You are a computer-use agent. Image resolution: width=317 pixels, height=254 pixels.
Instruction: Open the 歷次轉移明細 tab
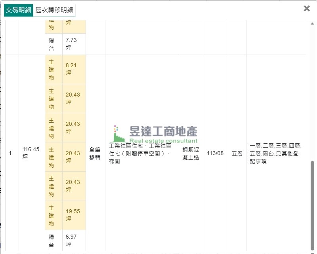coord(54,10)
